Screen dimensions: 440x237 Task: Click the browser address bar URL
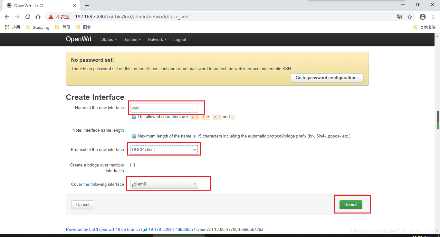tap(132, 17)
